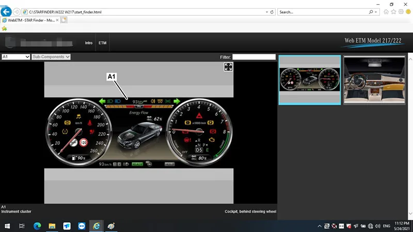Click Web ETM Model 217/222 title
413x232 pixels.
pyautogui.click(x=373, y=41)
